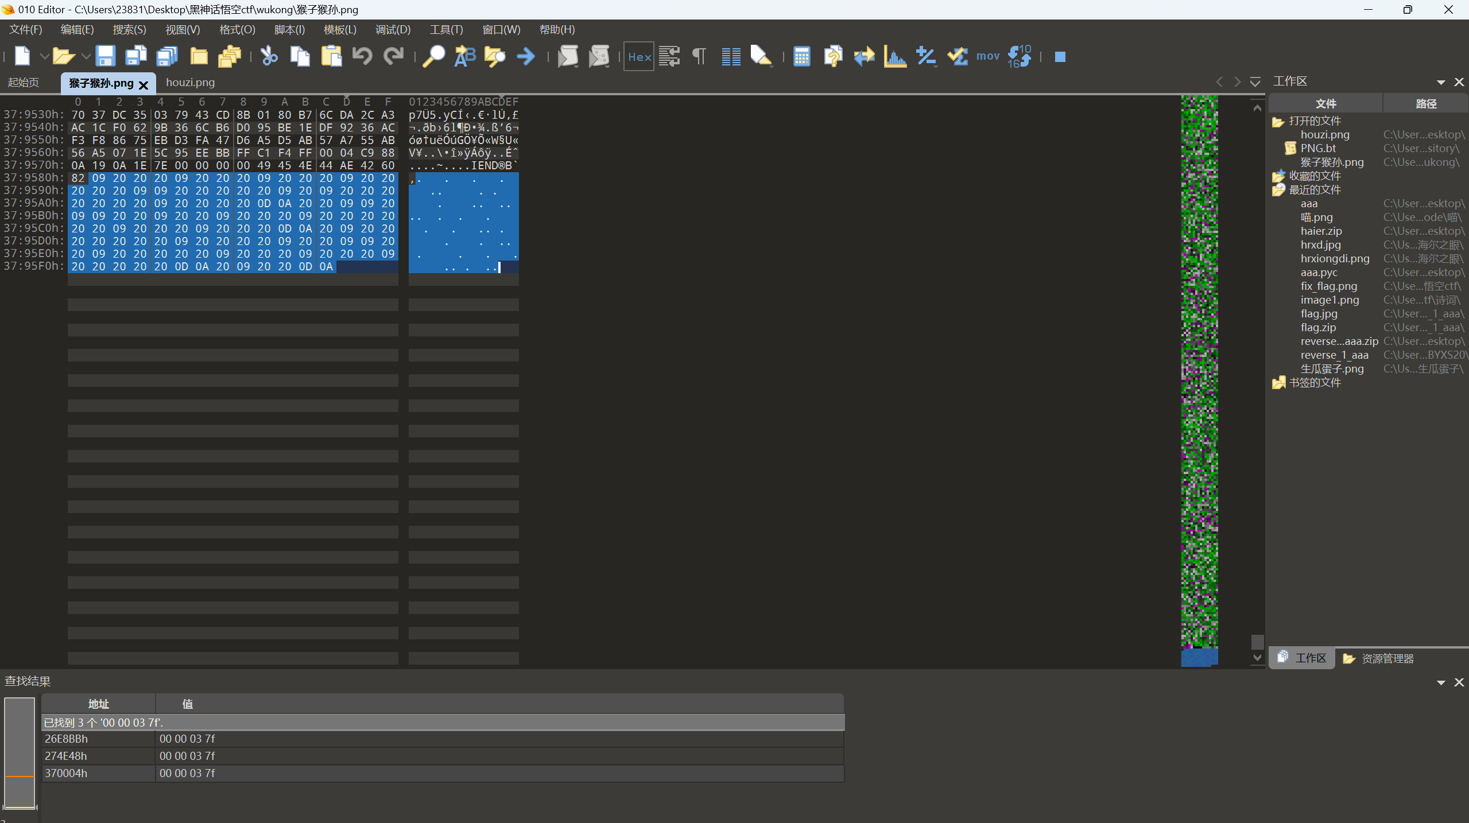Click the Close All files icon

230,56
